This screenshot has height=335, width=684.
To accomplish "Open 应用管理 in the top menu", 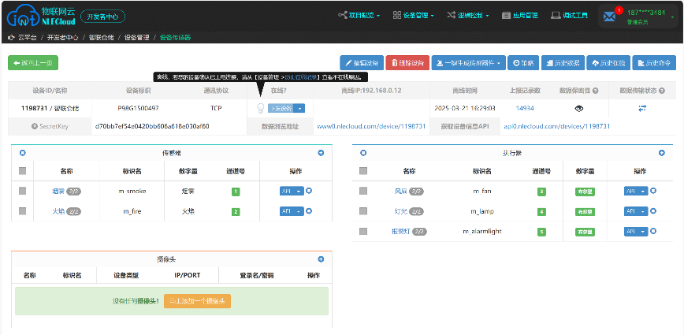I will tap(519, 15).
